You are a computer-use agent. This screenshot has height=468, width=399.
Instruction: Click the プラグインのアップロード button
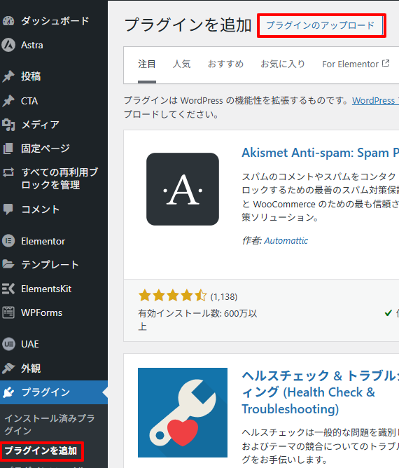pyautogui.click(x=321, y=25)
